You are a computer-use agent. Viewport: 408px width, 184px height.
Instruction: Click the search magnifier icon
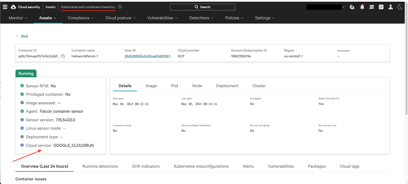point(196,7)
